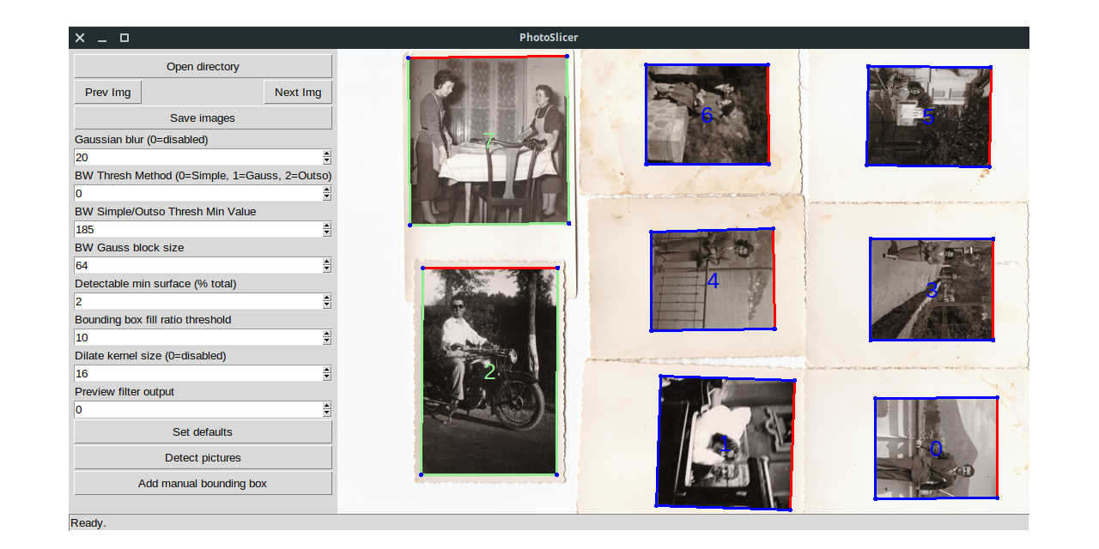
Task: Restore settings with Set defaults
Action: click(203, 431)
